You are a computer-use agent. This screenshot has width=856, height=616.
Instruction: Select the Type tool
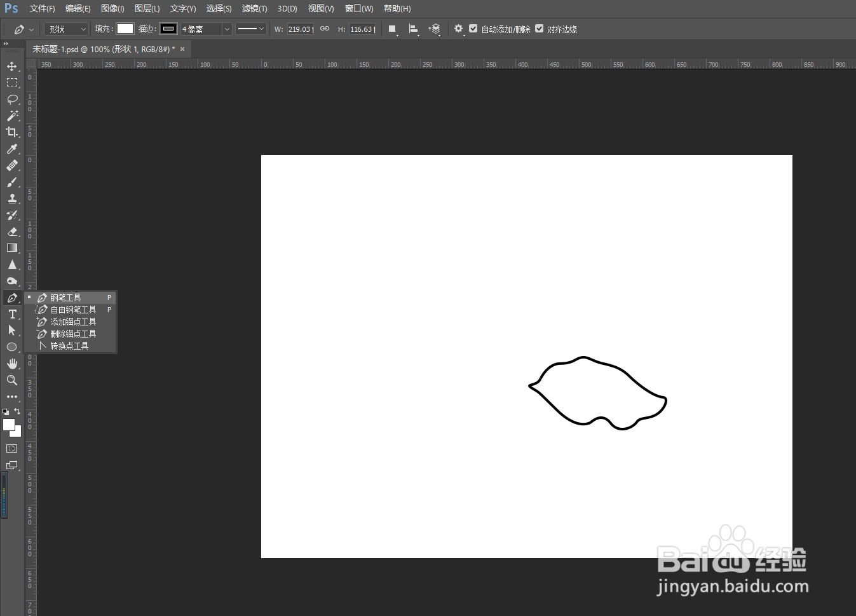(x=12, y=314)
